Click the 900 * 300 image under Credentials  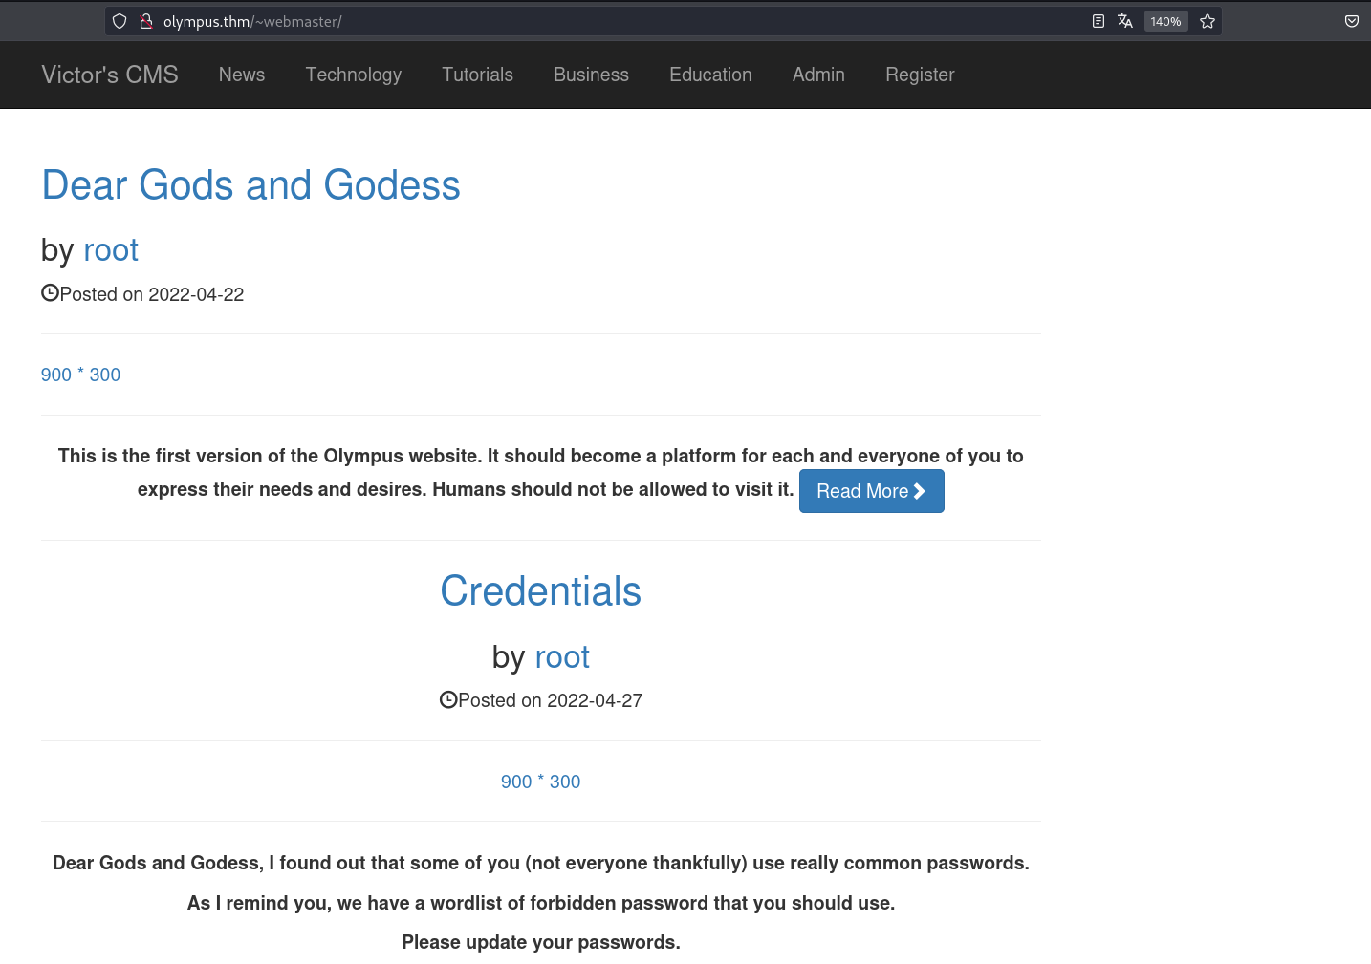[x=540, y=782]
